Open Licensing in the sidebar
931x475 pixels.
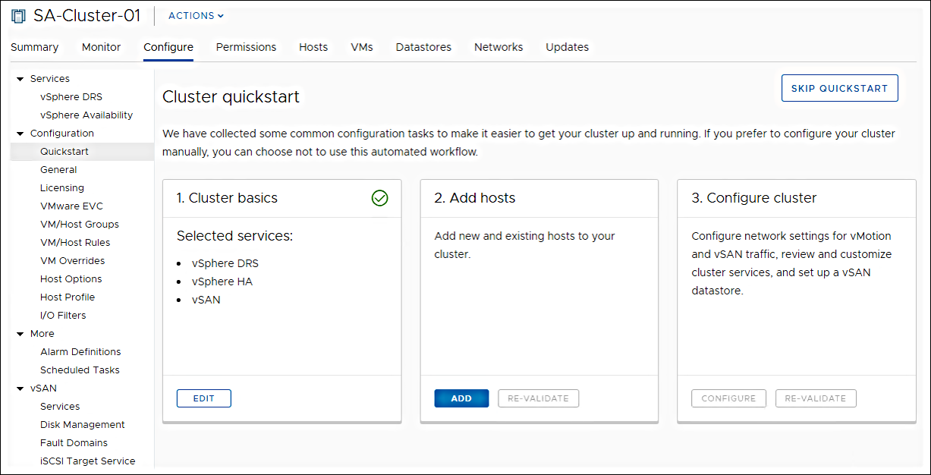pos(62,188)
